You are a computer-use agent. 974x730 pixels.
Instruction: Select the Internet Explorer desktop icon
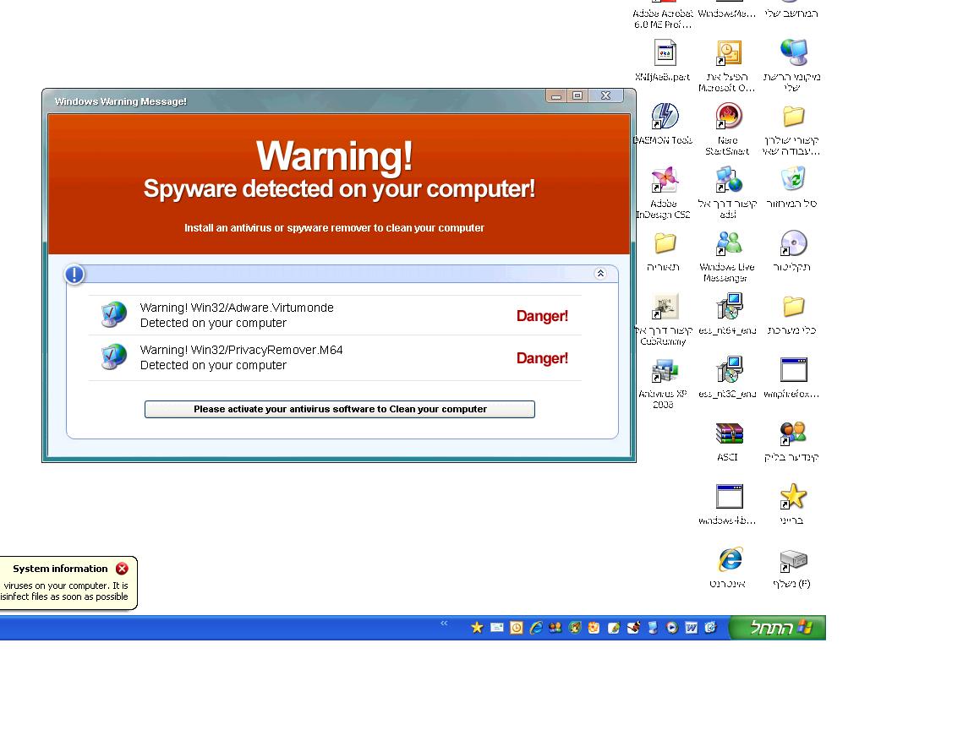pos(730,560)
